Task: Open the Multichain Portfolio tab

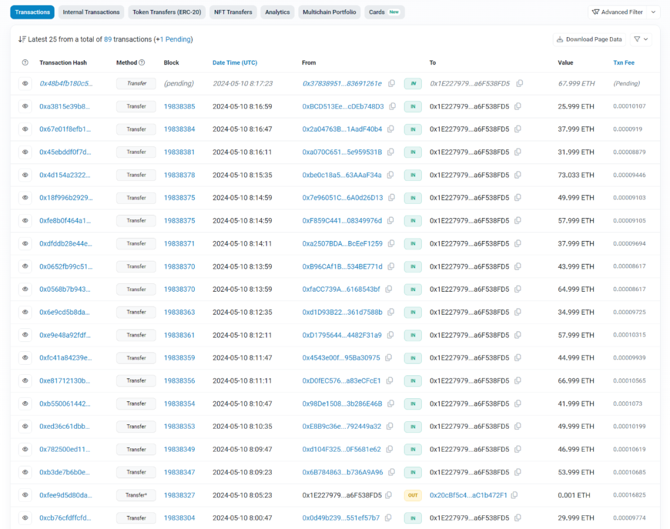Action: pos(329,12)
